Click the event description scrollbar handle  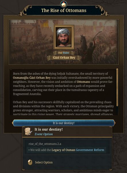(x=117, y=87)
